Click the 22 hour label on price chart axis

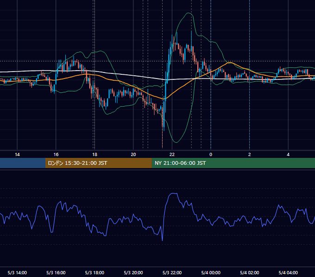coord(172,155)
